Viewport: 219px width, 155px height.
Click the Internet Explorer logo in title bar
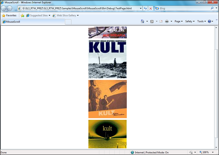[2, 2]
